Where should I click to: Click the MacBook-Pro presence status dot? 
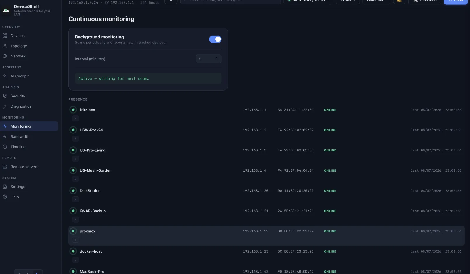[73, 271]
